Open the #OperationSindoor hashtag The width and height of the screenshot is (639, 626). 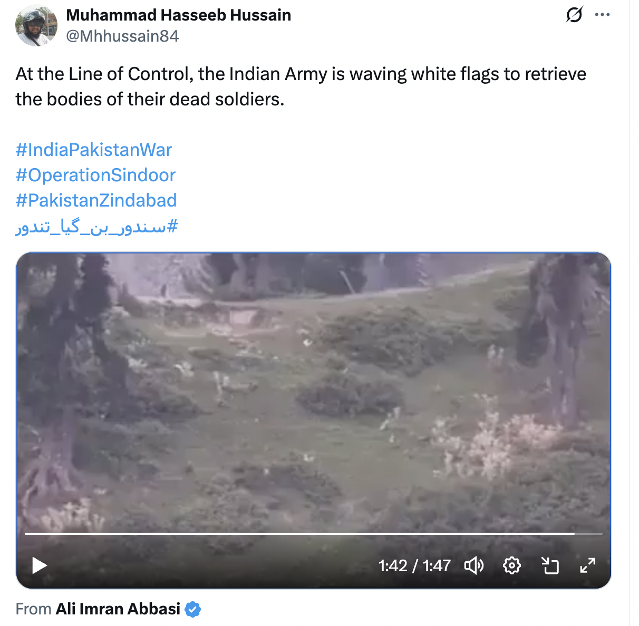click(95, 175)
